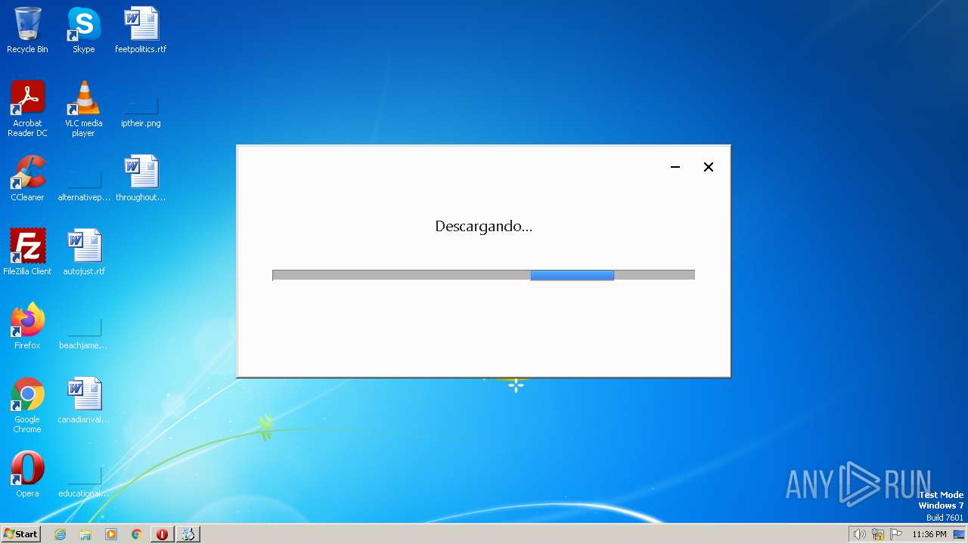Screen dimensions: 968x544
Task: Click the Descargando... status text
Action: point(483,226)
